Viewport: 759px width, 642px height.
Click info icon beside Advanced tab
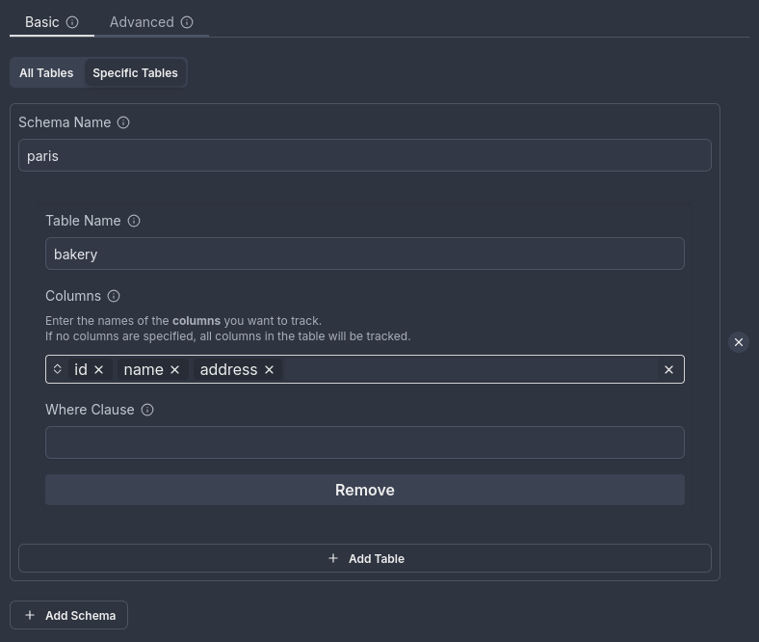click(187, 22)
